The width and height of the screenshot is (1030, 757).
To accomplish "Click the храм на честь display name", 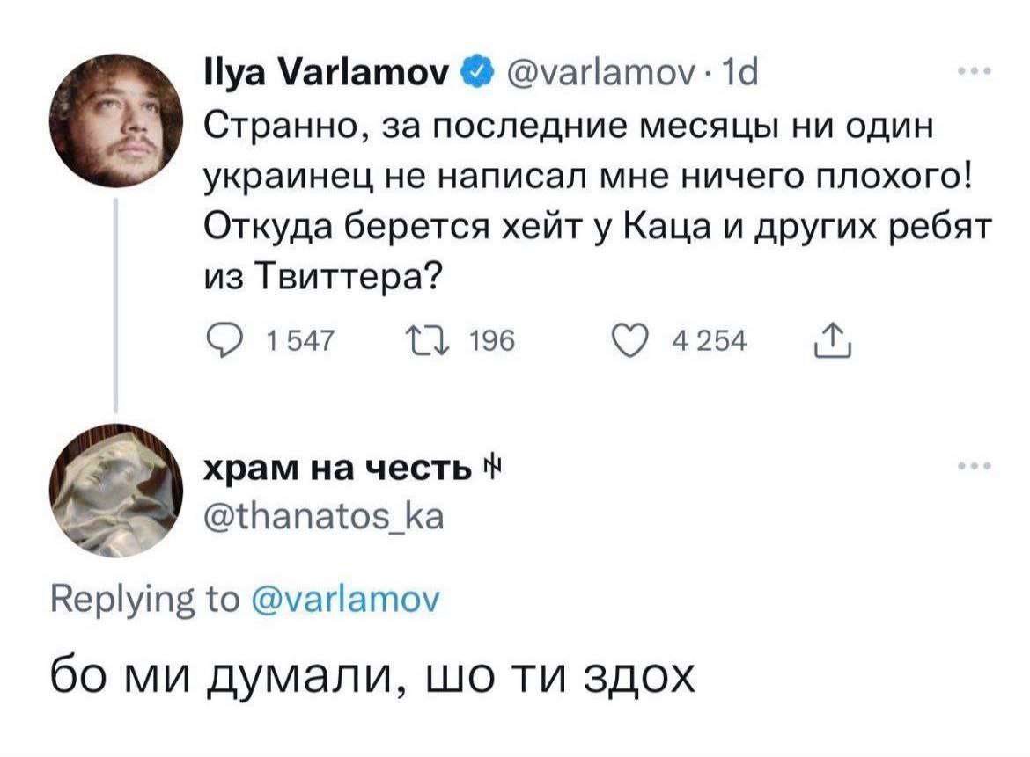I will click(x=338, y=469).
